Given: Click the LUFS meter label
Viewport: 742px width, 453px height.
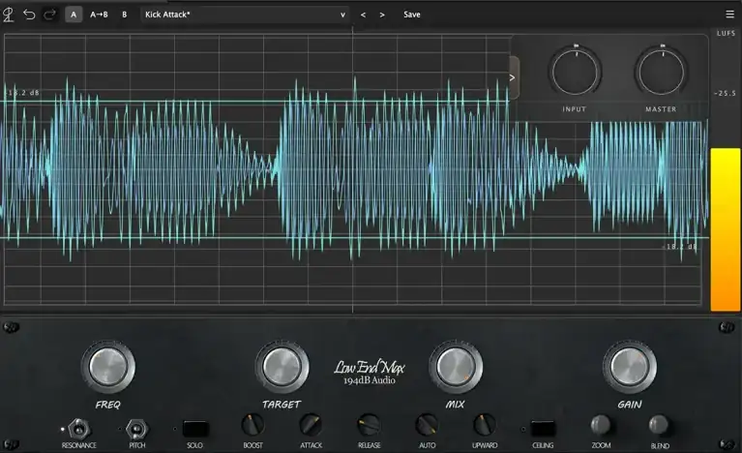Looking at the screenshot, I should click(726, 33).
